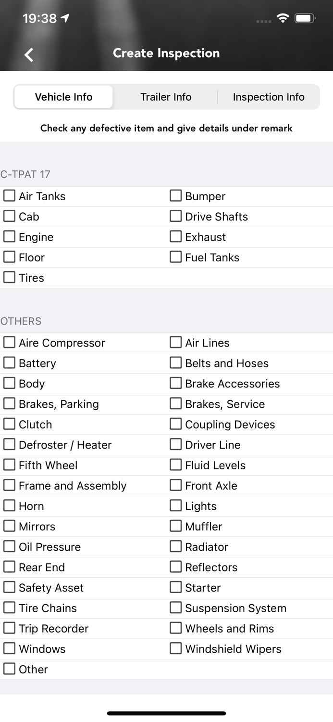Toggle the Brakes, Parking checkbox
This screenshot has height=722, width=333.
(10, 403)
